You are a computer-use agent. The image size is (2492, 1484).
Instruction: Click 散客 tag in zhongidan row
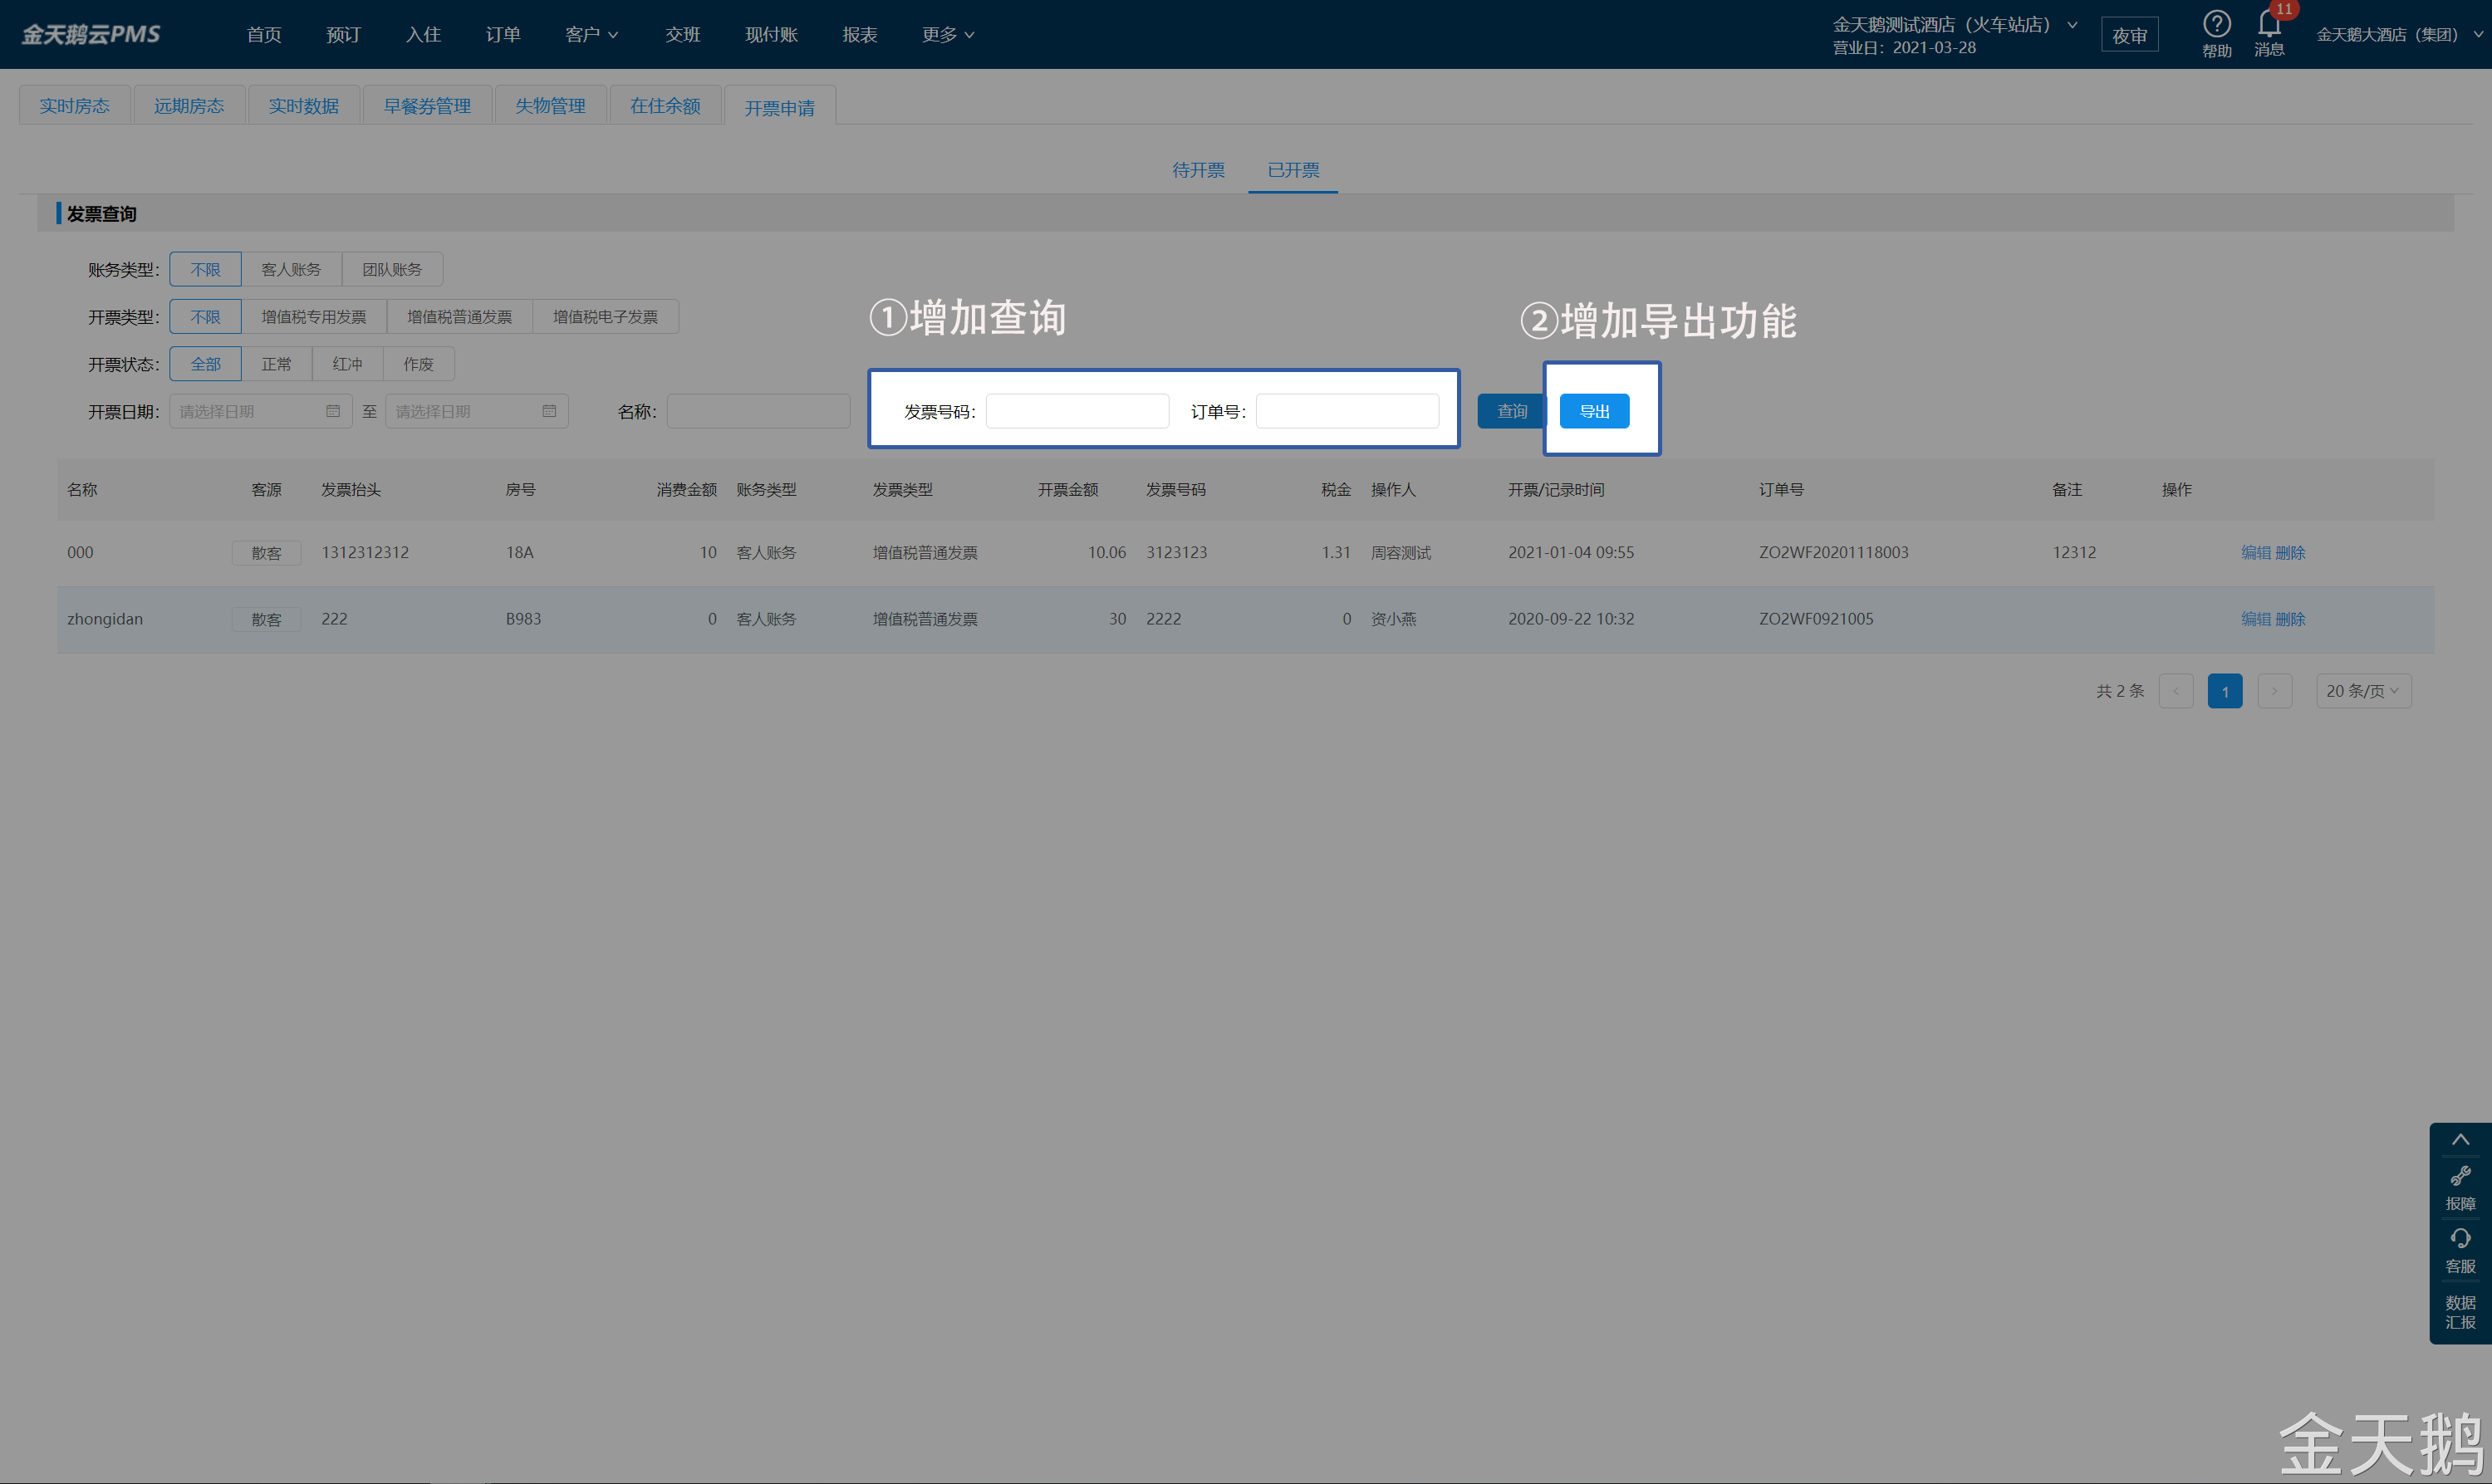(266, 620)
